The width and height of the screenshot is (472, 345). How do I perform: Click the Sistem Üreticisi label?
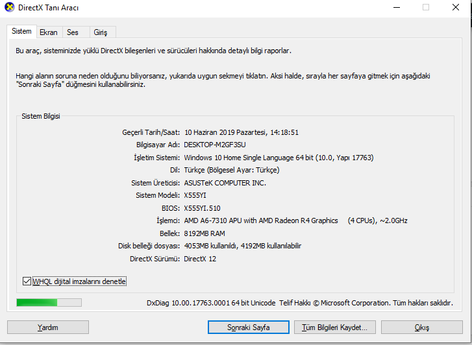[155, 183]
